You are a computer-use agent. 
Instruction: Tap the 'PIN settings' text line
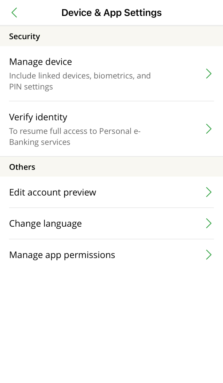pyautogui.click(x=31, y=87)
